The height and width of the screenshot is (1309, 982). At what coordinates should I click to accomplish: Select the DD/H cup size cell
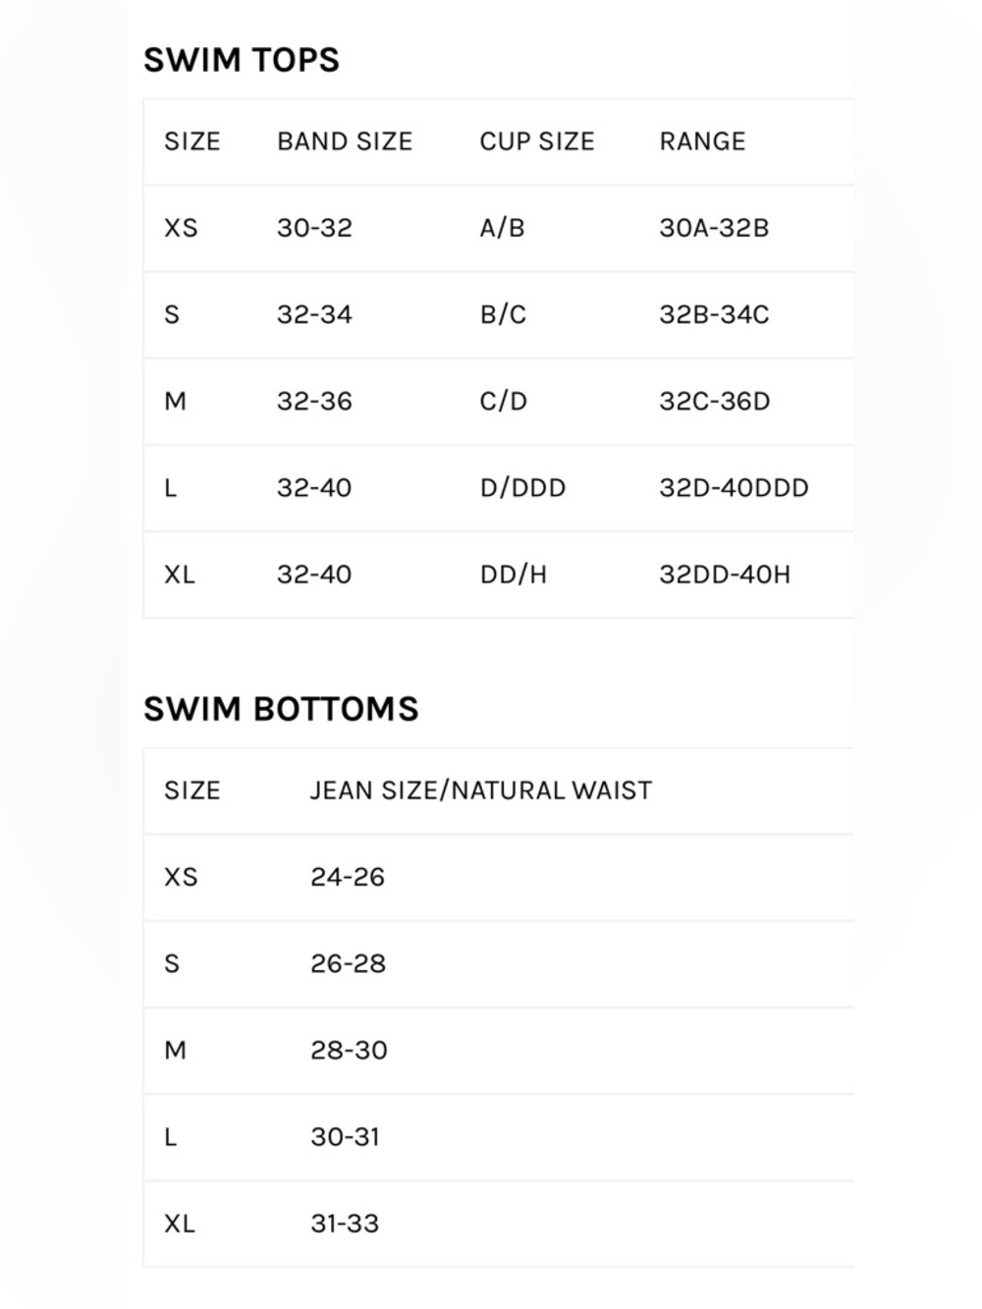(514, 573)
